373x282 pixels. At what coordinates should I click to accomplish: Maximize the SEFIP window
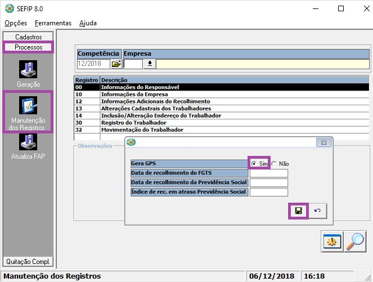tap(341, 8)
